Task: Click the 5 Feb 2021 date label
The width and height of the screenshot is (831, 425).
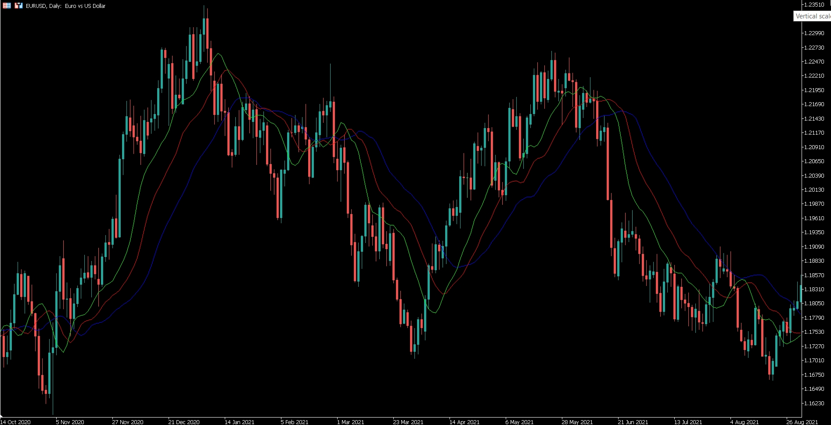Action: coord(295,422)
